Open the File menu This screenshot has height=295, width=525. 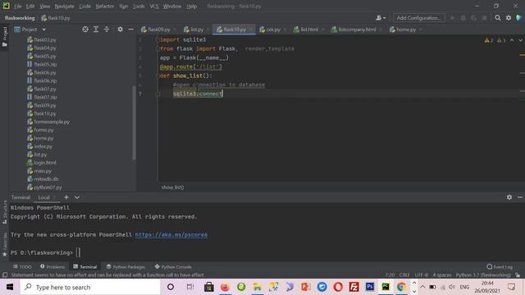click(x=17, y=6)
